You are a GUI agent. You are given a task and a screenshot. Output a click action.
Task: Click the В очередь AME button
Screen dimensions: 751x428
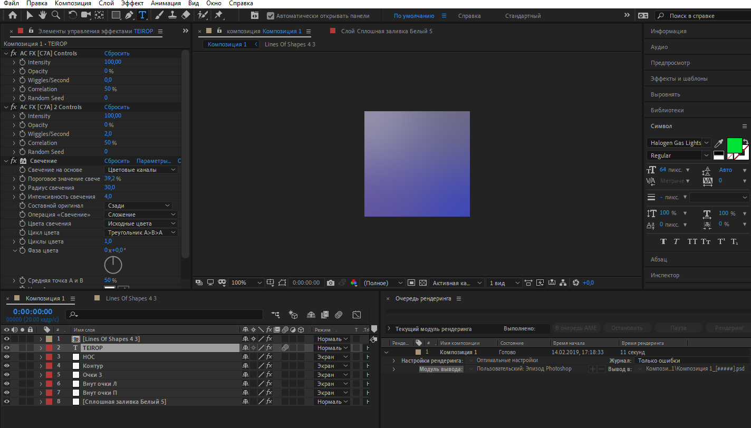coord(576,328)
